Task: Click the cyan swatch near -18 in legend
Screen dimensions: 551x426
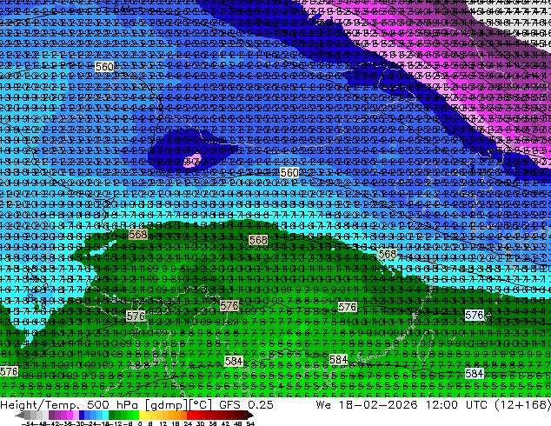Action: (x=106, y=415)
